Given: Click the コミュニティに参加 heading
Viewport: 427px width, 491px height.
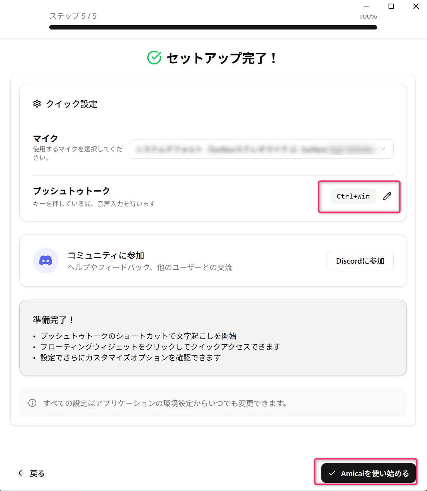Looking at the screenshot, I should 106,255.
